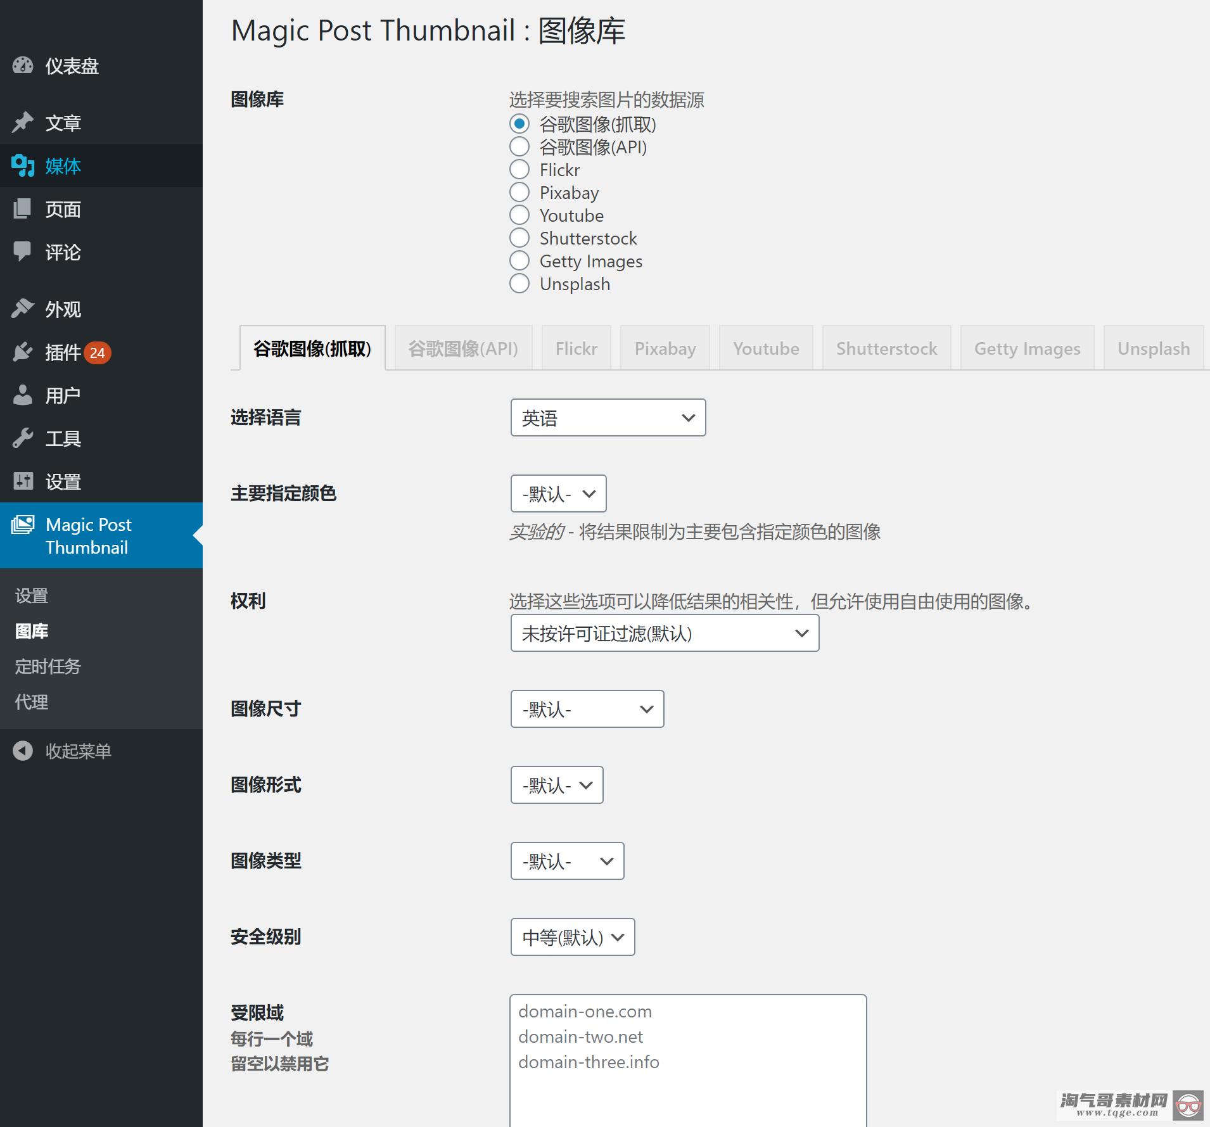The width and height of the screenshot is (1210, 1127).
Task: Switch to the Shutterstock tab
Action: click(x=886, y=348)
